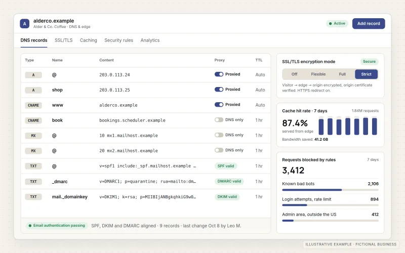Click the content 203.0.113.25
405x253 pixels.
114,90
